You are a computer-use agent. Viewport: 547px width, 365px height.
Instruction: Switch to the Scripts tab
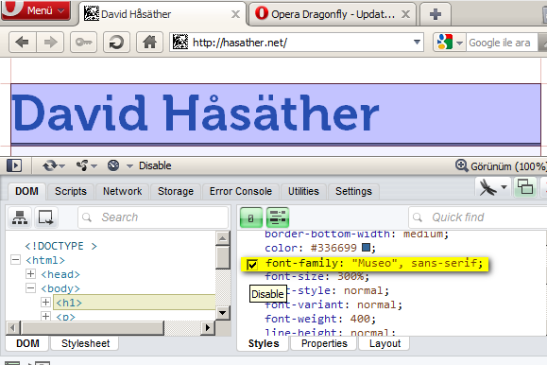tap(71, 191)
